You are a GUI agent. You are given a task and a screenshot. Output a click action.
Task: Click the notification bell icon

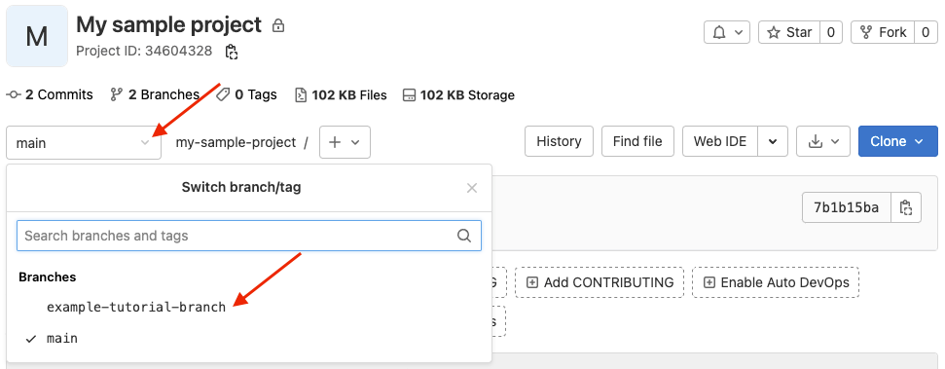(x=727, y=32)
